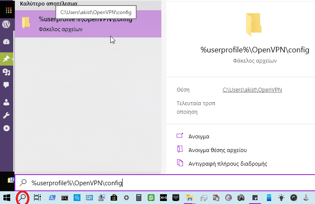Open the green taskbar app icon

click(151, 198)
